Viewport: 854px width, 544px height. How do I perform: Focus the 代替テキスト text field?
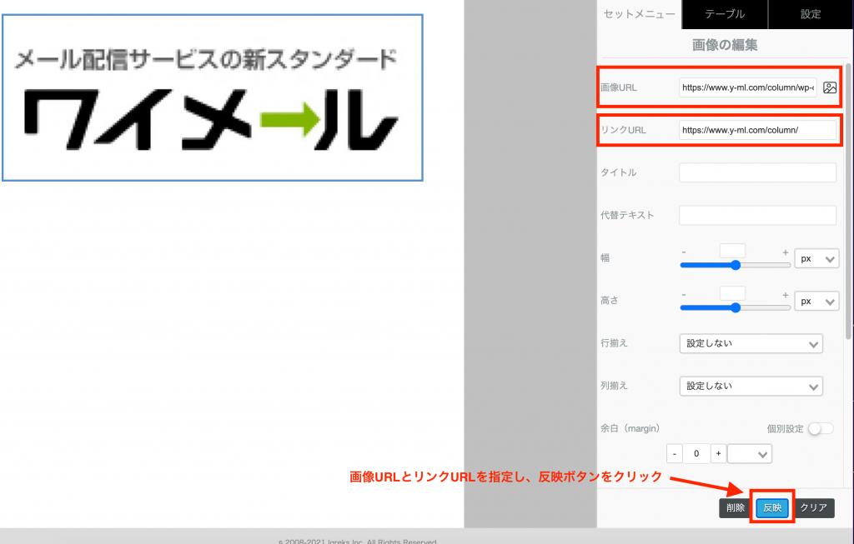[x=757, y=215]
